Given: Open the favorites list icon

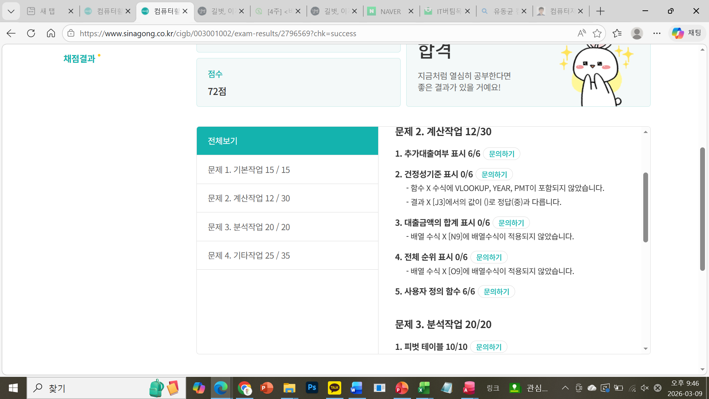Looking at the screenshot, I should (x=617, y=33).
